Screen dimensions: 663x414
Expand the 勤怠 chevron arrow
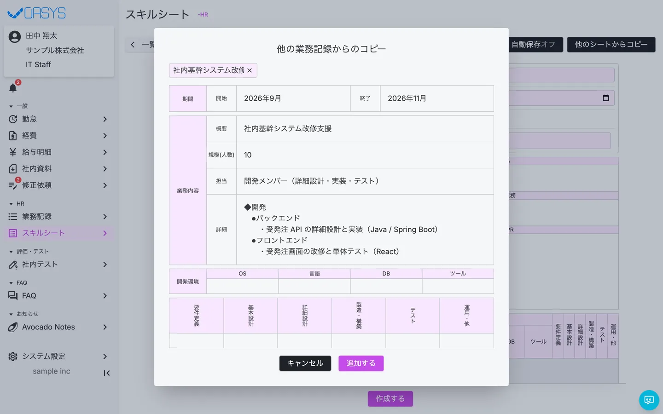tap(105, 119)
